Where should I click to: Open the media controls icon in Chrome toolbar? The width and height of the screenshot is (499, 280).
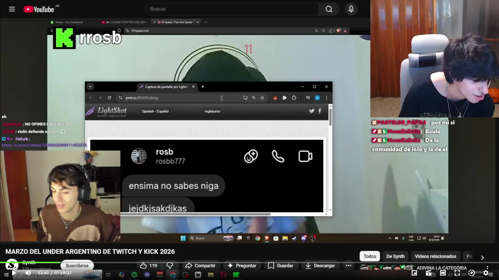click(x=308, y=98)
